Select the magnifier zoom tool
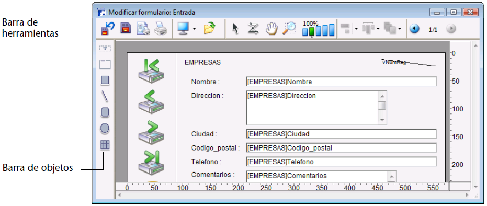Viewport: 487px width, 206px height. pyautogui.click(x=289, y=29)
